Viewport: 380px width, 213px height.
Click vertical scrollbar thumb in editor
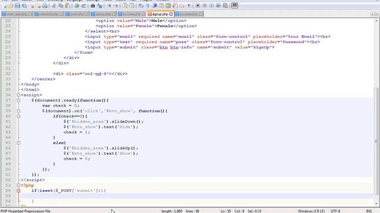tap(376, 141)
